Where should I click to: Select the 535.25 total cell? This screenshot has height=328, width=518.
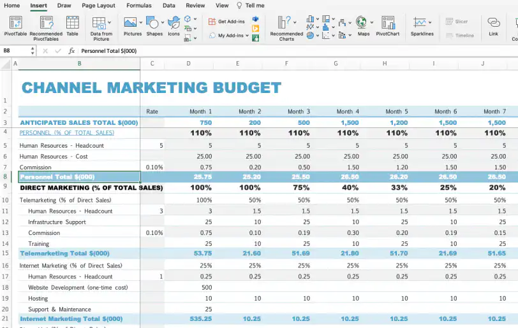pos(189,318)
